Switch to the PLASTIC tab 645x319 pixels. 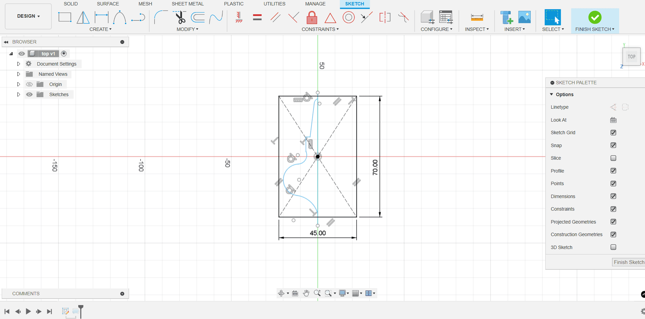(x=234, y=4)
